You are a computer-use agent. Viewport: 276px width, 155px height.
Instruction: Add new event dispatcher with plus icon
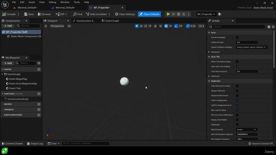39,115
